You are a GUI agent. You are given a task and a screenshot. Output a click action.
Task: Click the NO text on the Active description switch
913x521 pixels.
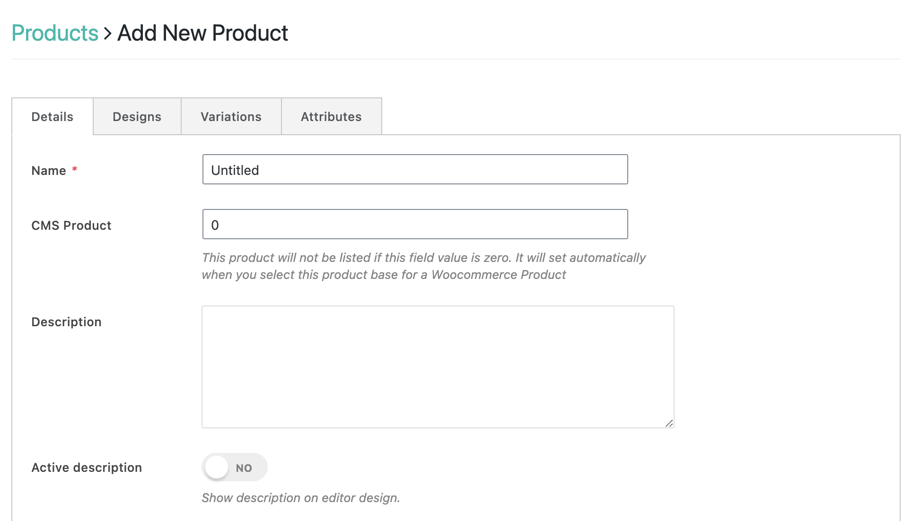click(244, 468)
